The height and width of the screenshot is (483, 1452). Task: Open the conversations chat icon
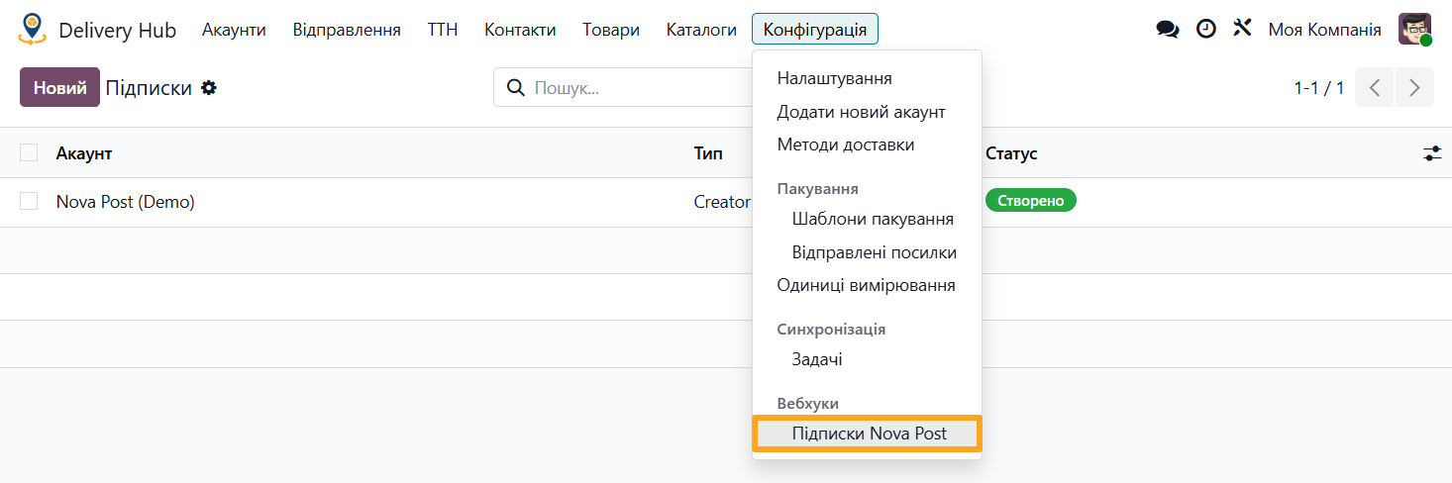[1168, 30]
